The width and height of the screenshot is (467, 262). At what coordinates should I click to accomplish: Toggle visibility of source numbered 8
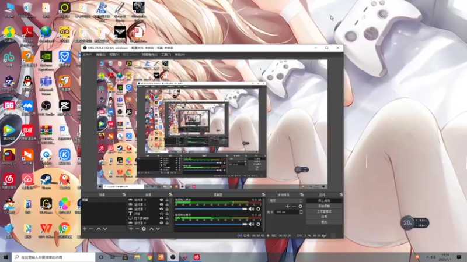[162, 204]
